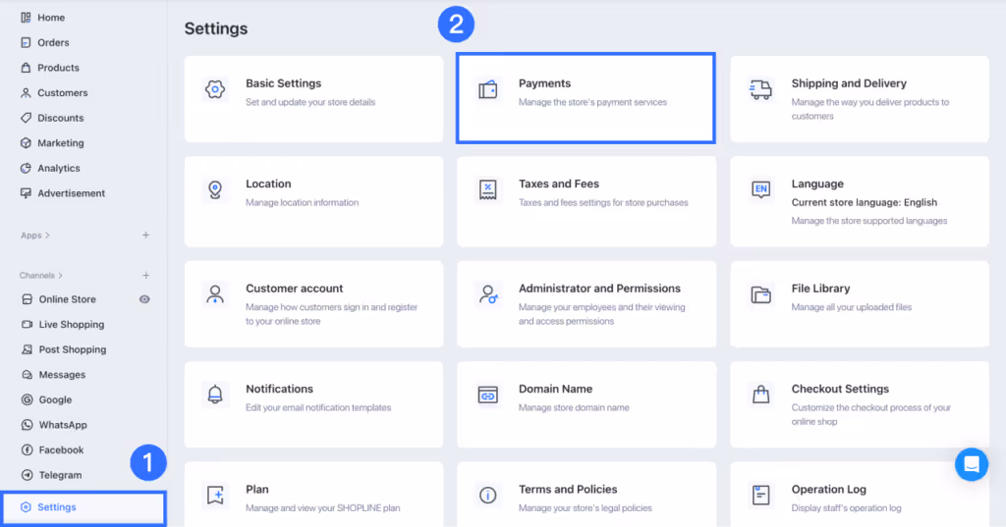Click 'Display staff's operation log' text
This screenshot has height=527, width=1006.
pos(846,507)
